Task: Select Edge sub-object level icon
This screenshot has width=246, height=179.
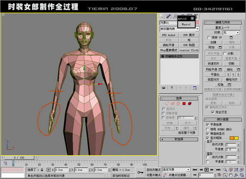Action: (x=172, y=103)
